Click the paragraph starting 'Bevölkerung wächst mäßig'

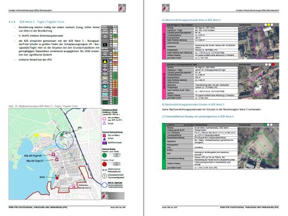59,29
